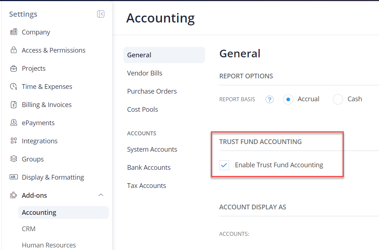This screenshot has width=379, height=250.
Task: Collapse the Add-ons section chevron
Action: click(x=101, y=195)
